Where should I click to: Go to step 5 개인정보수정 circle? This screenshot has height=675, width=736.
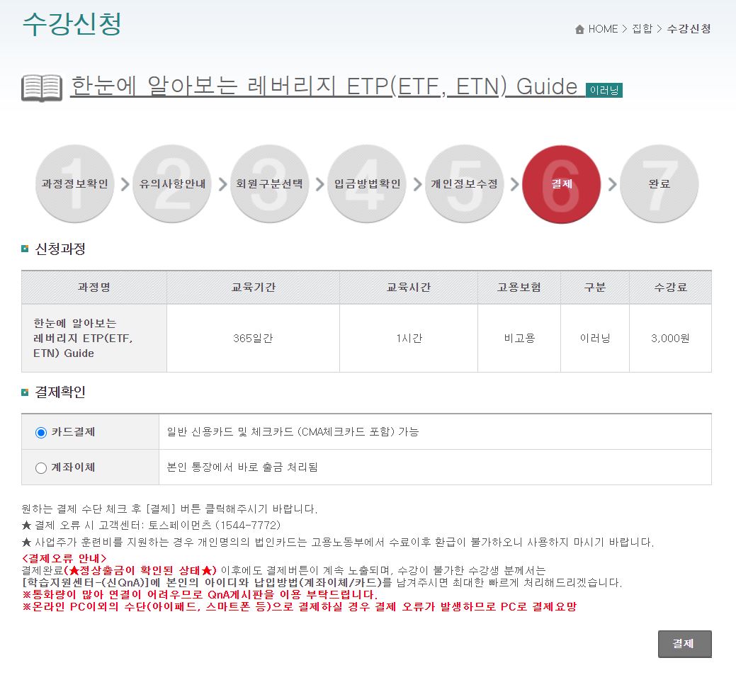point(464,183)
